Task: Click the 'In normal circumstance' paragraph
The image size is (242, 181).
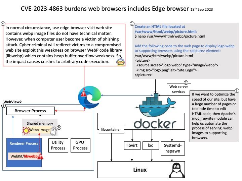Action: [64, 45]
